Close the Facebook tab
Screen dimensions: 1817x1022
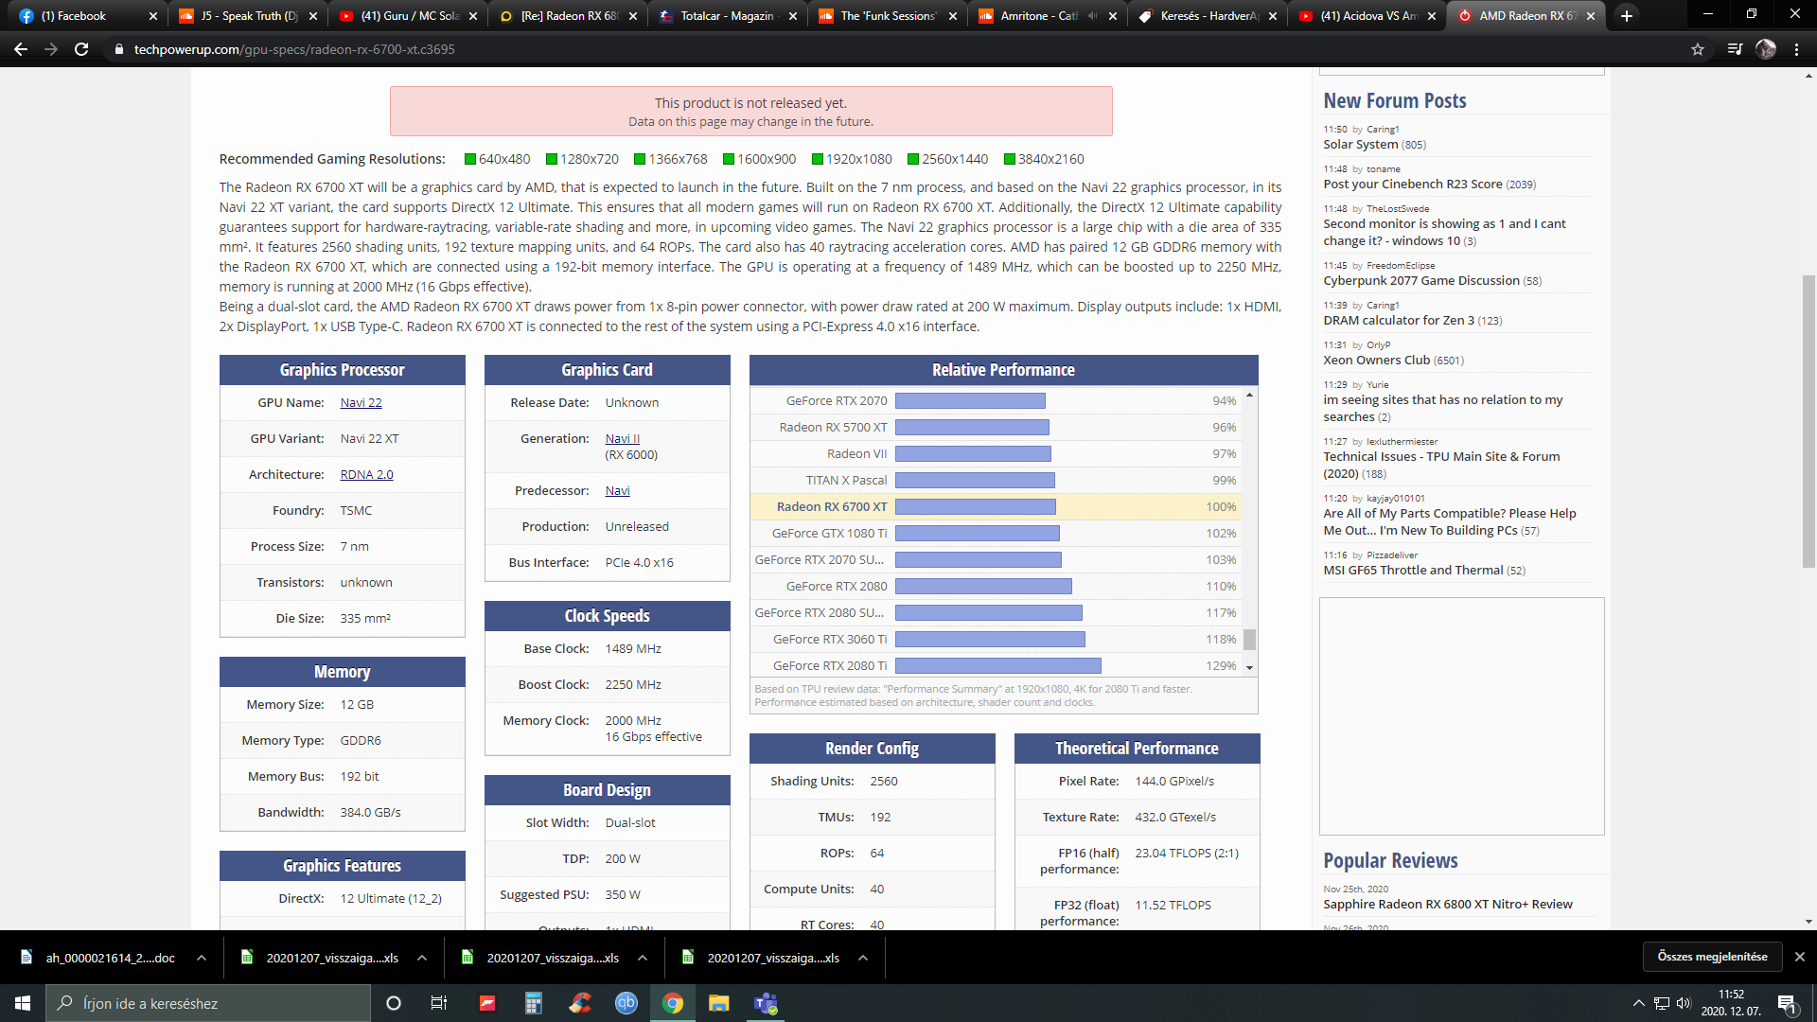(153, 16)
